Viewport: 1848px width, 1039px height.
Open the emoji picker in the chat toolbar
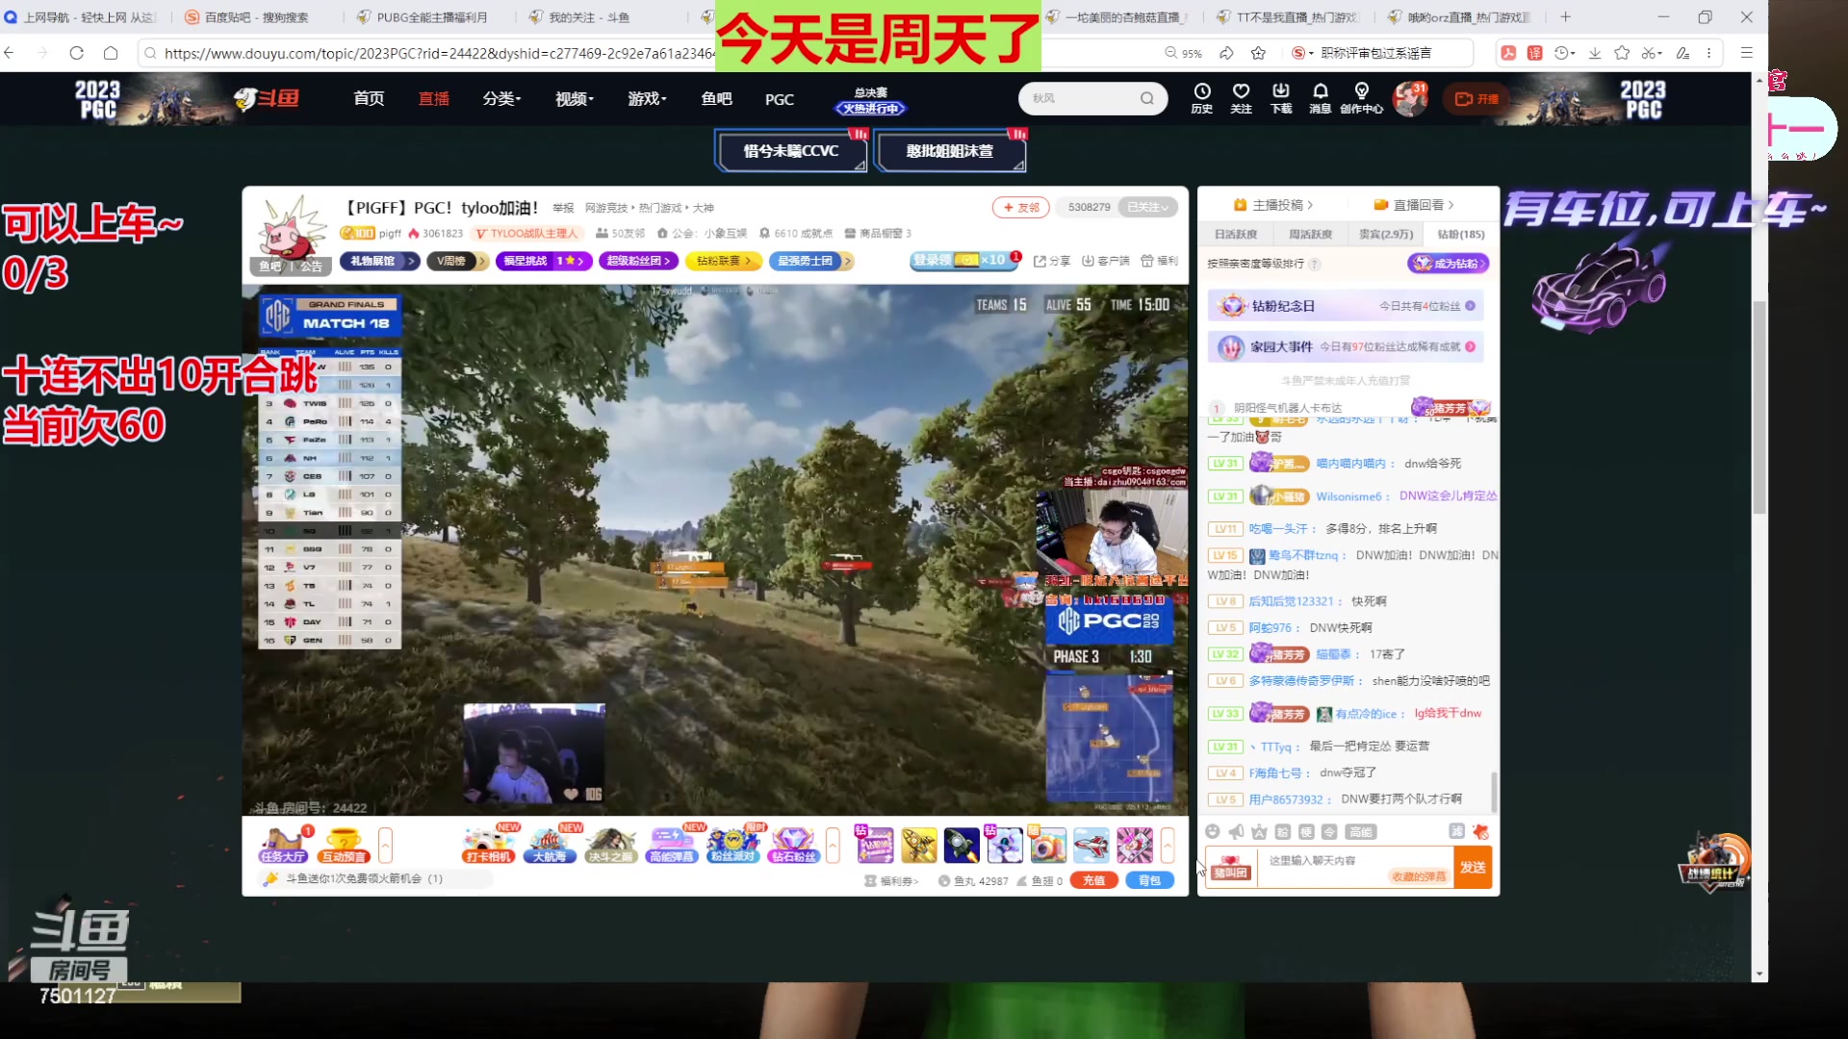coord(1214,831)
